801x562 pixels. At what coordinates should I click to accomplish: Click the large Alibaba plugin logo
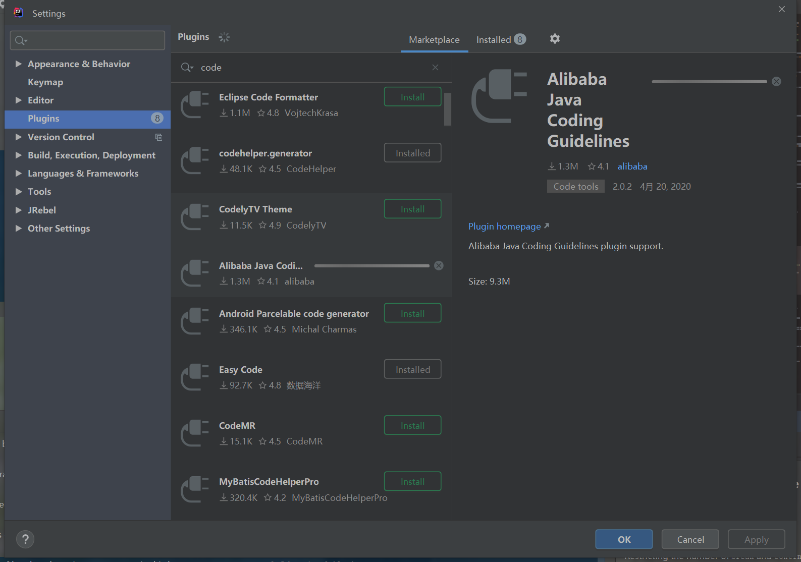pyautogui.click(x=499, y=96)
